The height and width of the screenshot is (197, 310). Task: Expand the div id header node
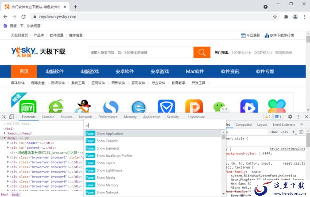8,143
